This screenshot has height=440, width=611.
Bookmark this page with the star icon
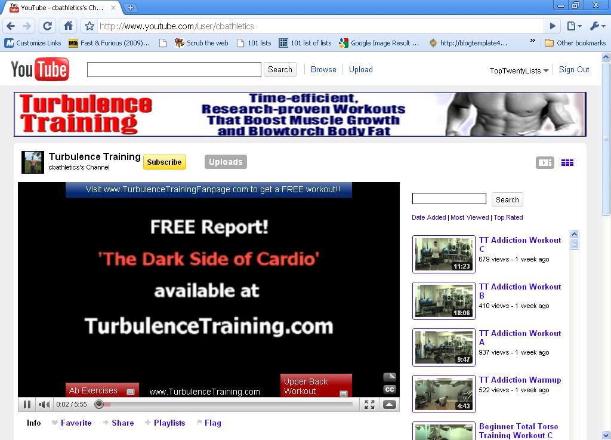90,26
